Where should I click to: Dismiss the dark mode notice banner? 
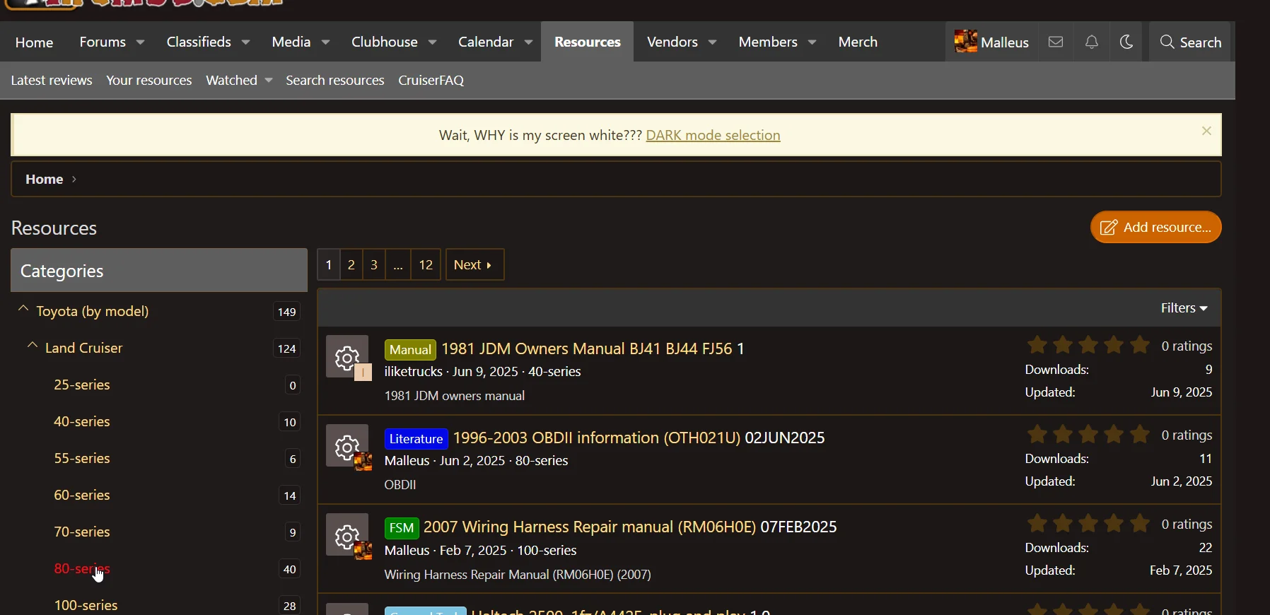1207,131
